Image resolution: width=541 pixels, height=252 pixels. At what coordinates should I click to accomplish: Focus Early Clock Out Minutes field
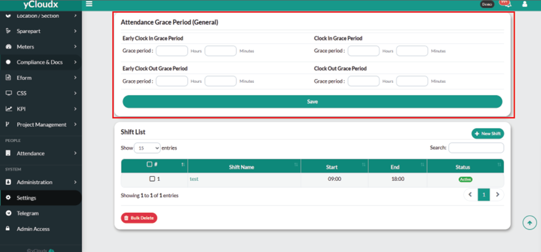[220, 81]
